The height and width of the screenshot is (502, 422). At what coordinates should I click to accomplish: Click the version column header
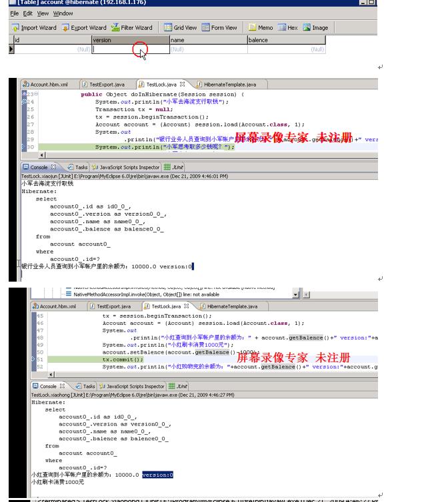131,40
